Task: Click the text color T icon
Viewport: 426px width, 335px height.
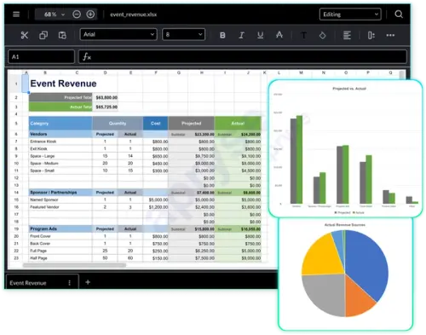Action: [303, 35]
